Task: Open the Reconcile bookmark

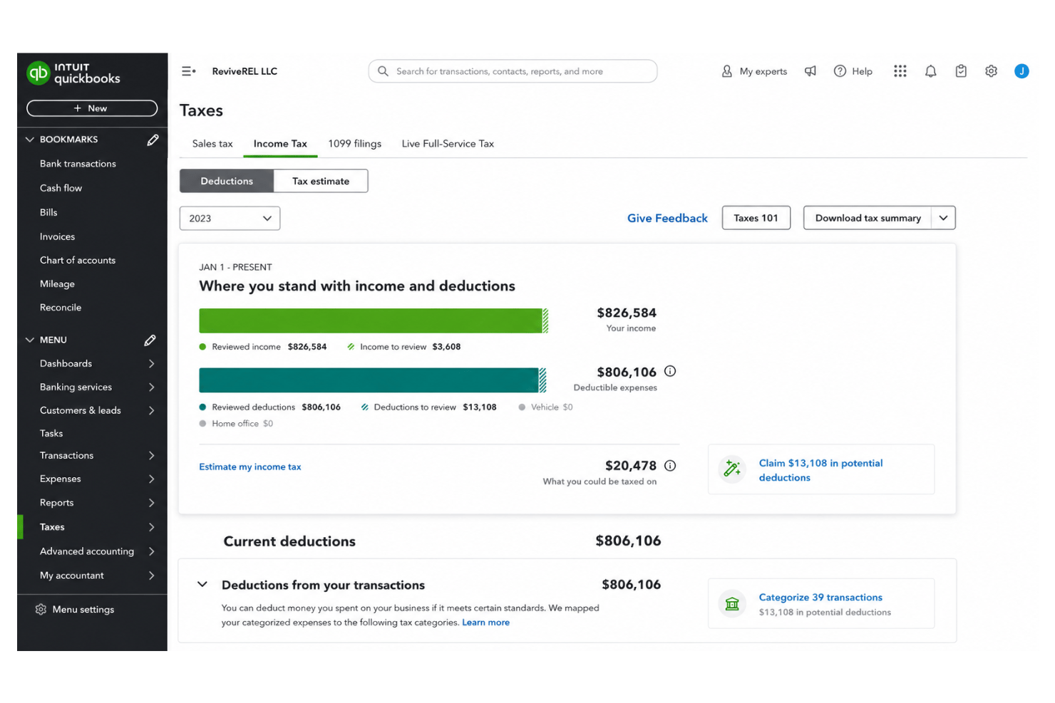Action: tap(61, 308)
